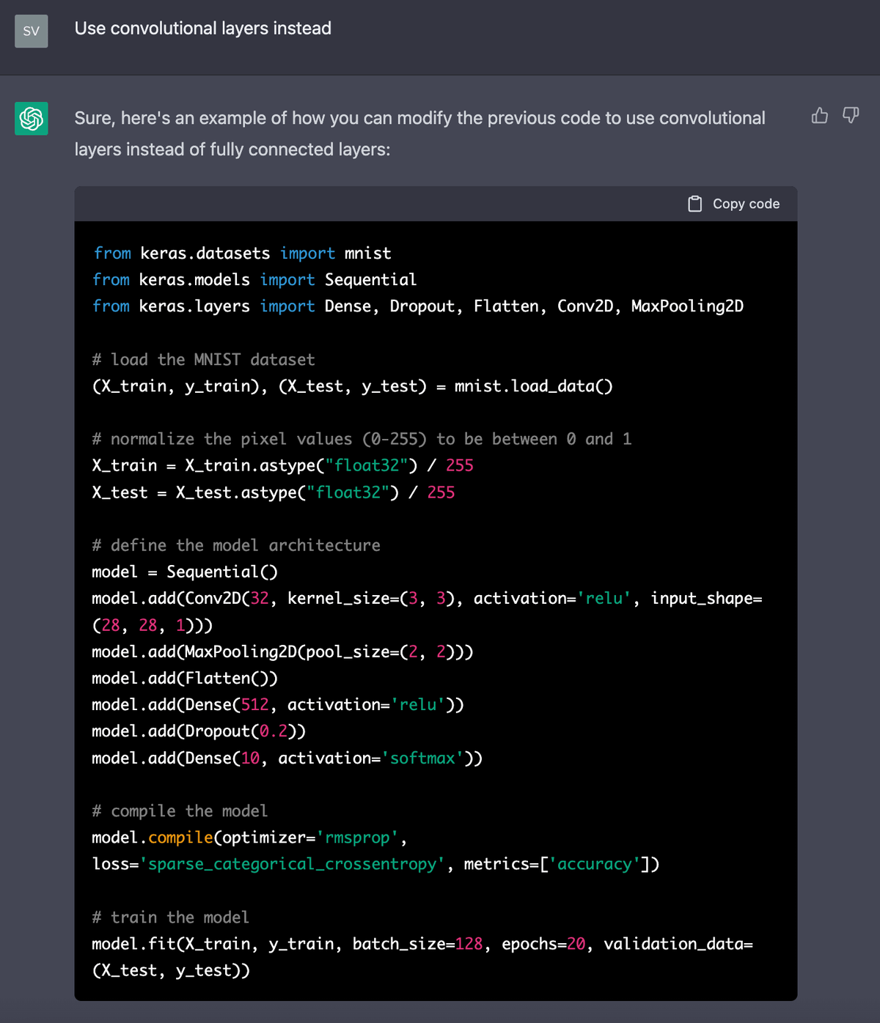Click the softmax Dense layer line

pos(287,758)
